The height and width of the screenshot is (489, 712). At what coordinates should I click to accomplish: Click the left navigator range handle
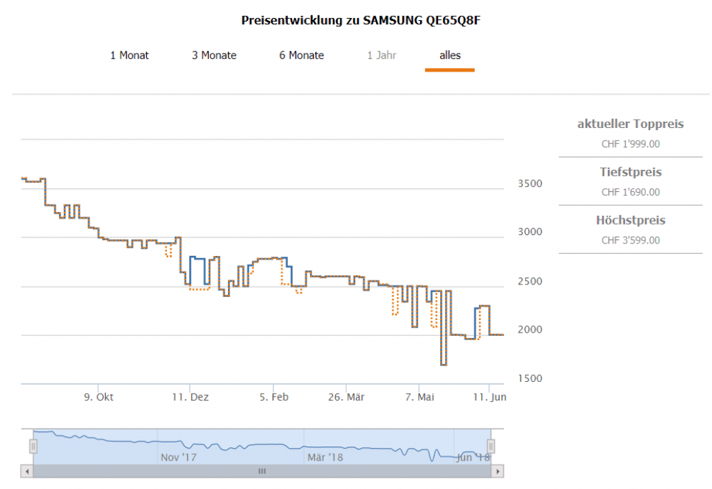(33, 446)
